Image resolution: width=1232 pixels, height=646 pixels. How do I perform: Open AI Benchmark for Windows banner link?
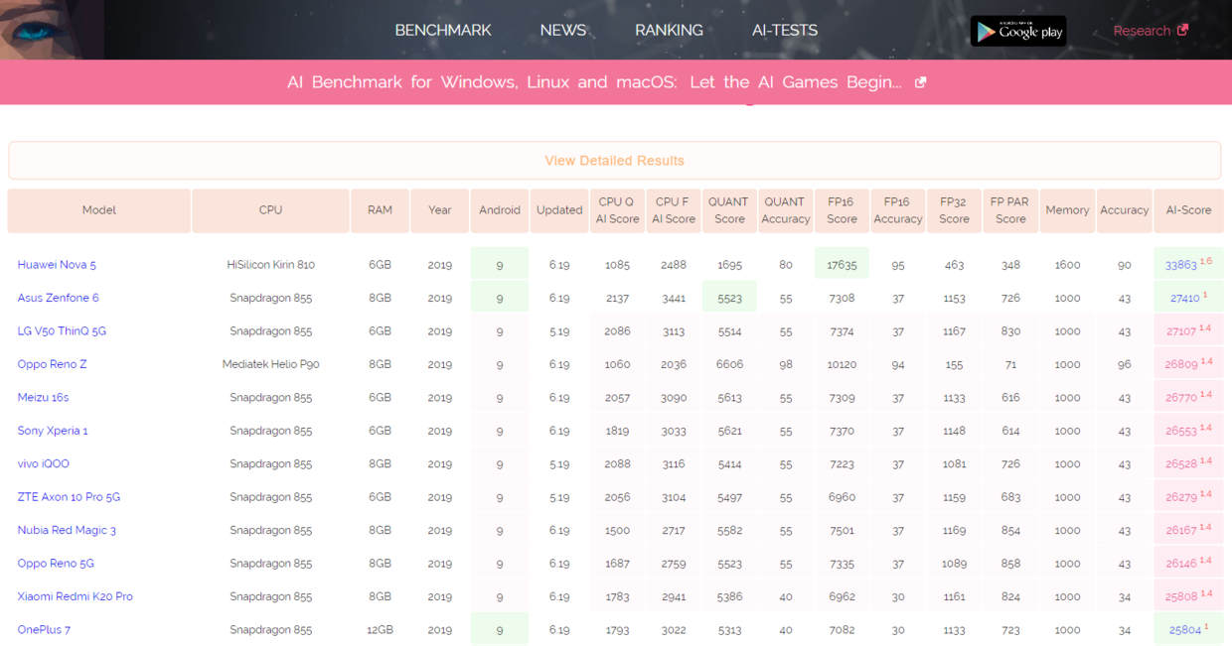594,82
